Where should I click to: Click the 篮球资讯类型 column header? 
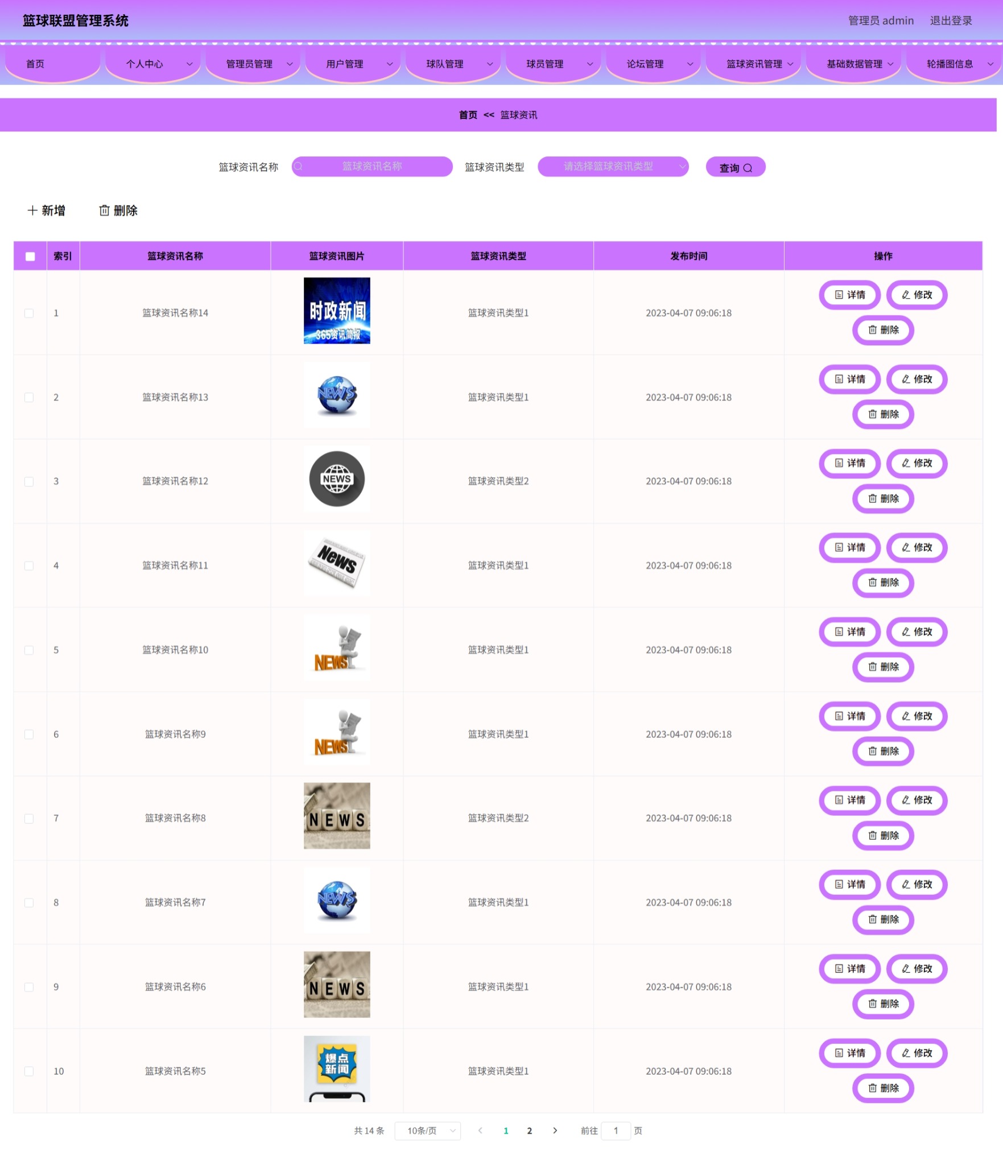[498, 256]
